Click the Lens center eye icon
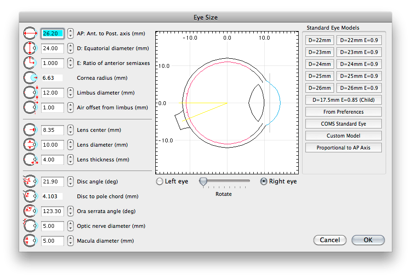This screenshot has height=278, width=411. pyautogui.click(x=31, y=130)
